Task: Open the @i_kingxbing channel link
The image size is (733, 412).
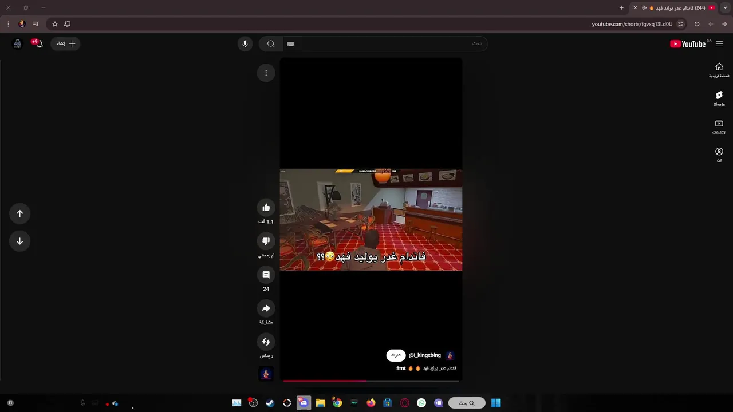Action: [425, 355]
